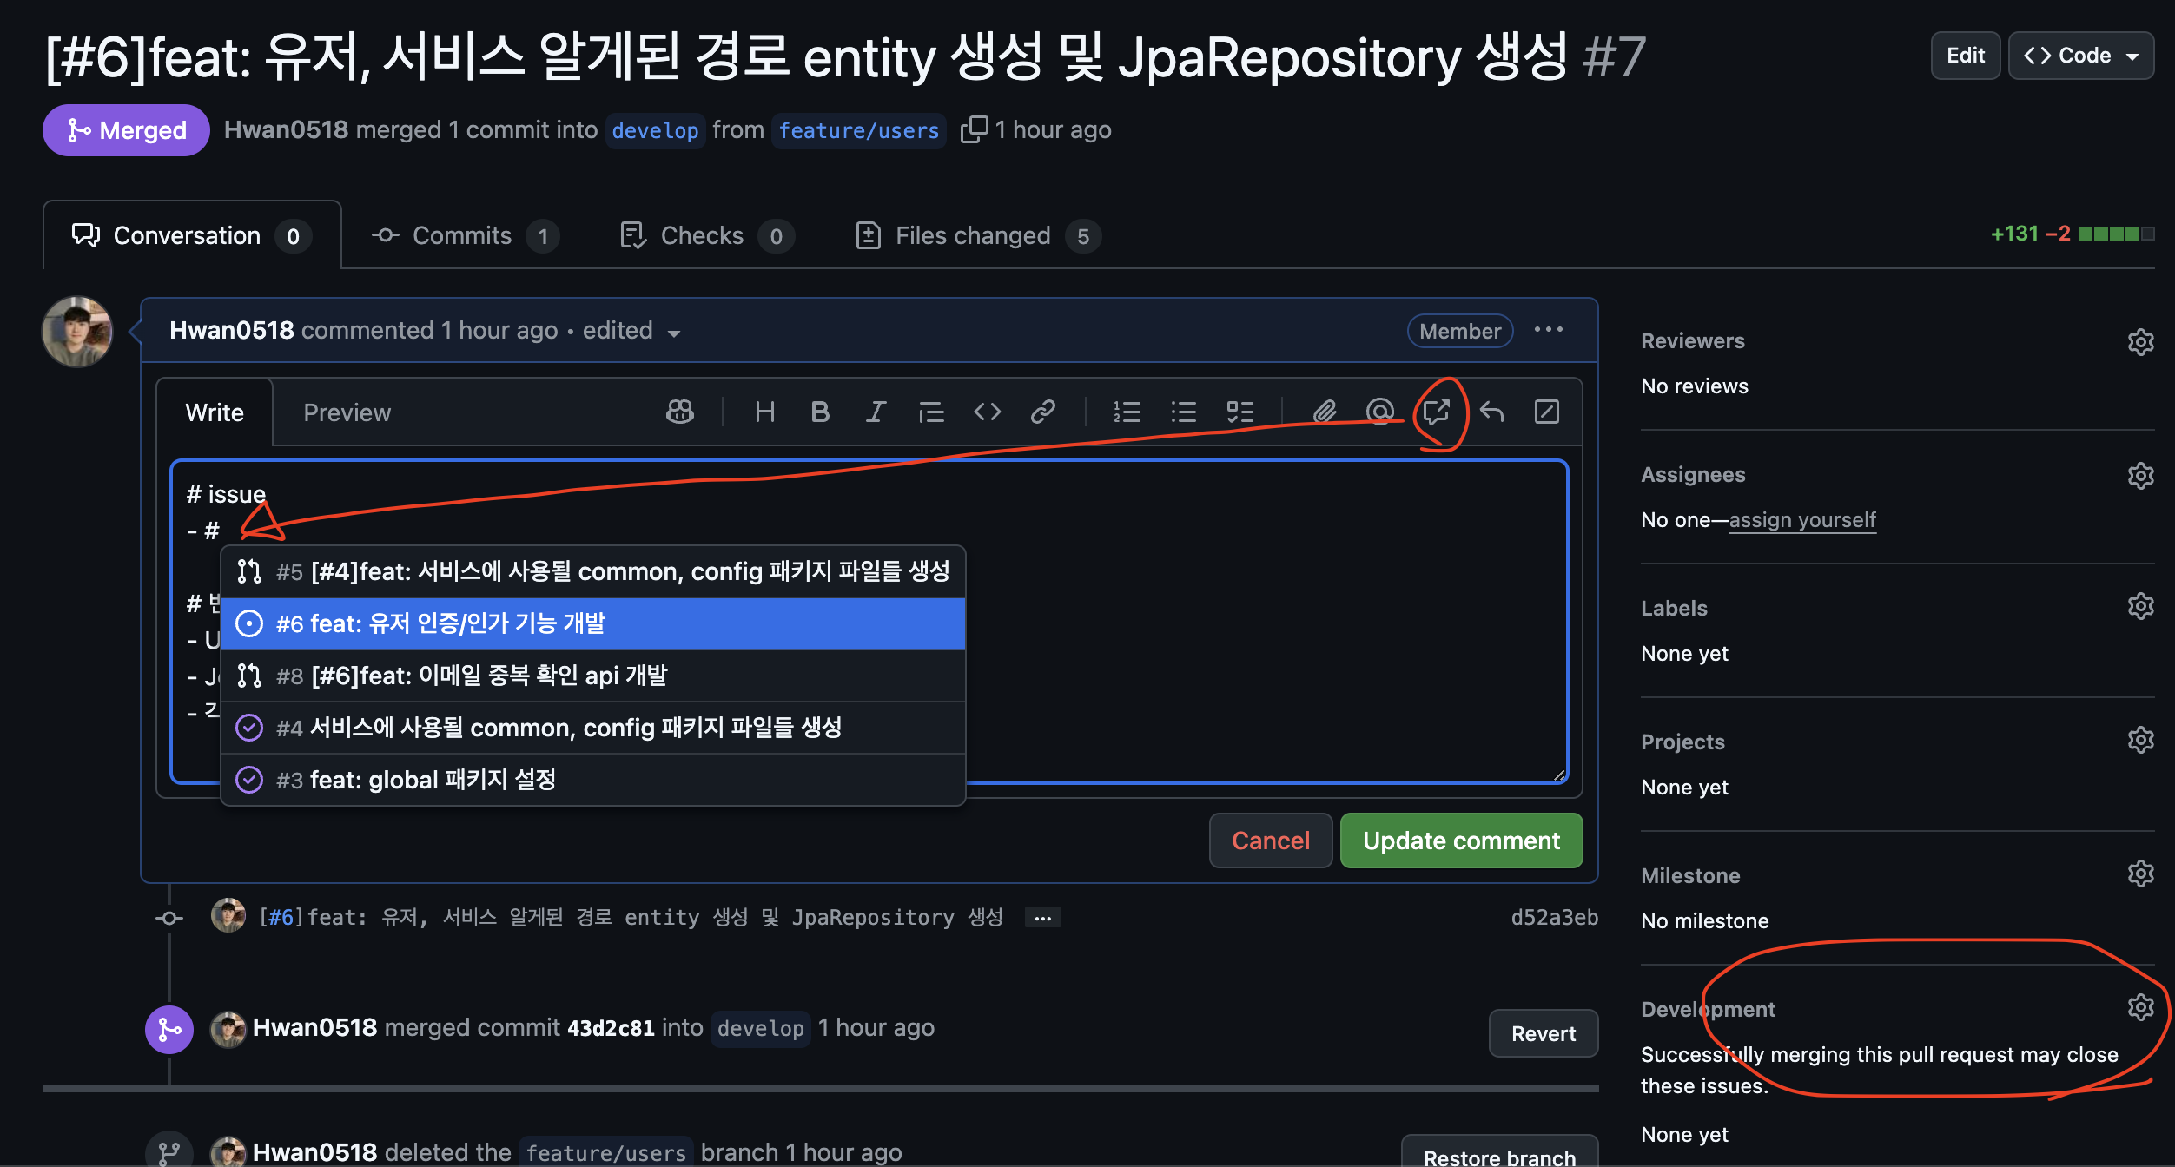
Task: Switch to the Preview tab
Action: (x=347, y=412)
